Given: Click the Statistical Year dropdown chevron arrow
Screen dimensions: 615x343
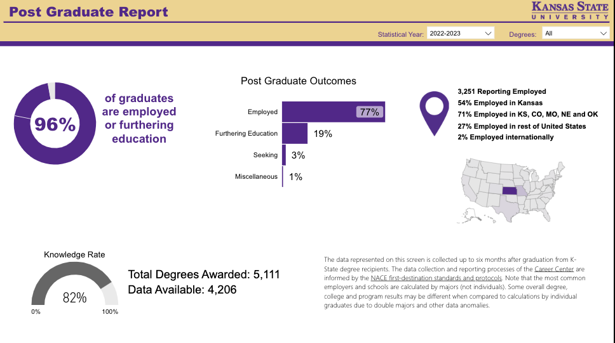Looking at the screenshot, I should coord(488,33).
